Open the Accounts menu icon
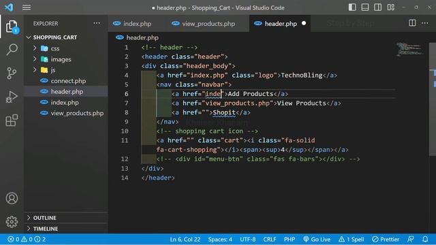 pyautogui.click(x=12, y=198)
